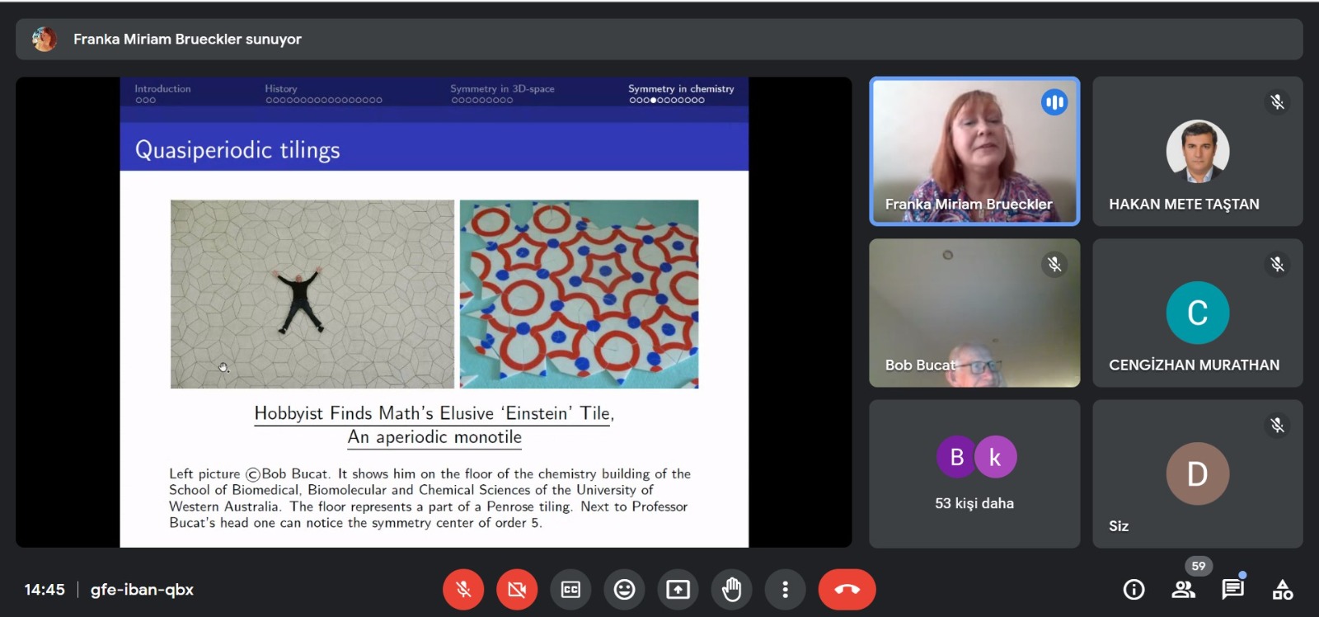The image size is (1319, 617).
Task: Expand the 53 kişi daha participants tile
Action: point(974,473)
